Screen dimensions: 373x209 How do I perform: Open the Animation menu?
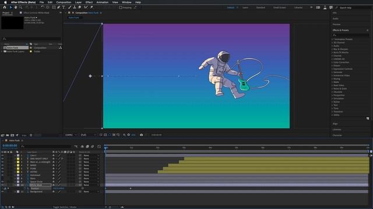click(x=103, y=2)
